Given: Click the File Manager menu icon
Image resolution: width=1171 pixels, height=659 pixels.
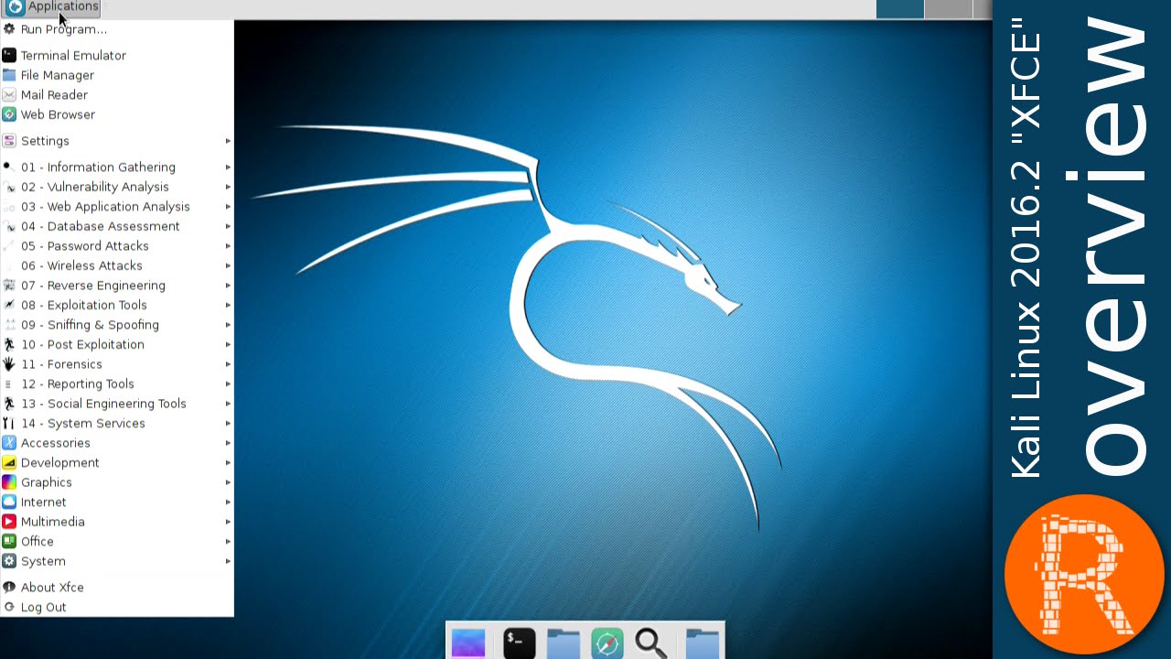Looking at the screenshot, I should tap(9, 75).
